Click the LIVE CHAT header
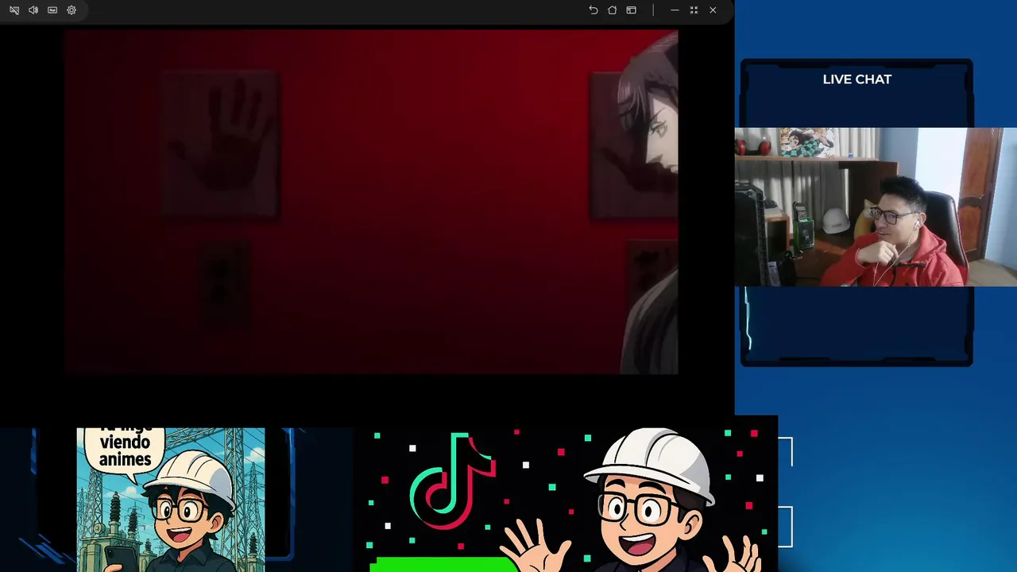Viewport: 1017px width, 572px height. coord(857,79)
